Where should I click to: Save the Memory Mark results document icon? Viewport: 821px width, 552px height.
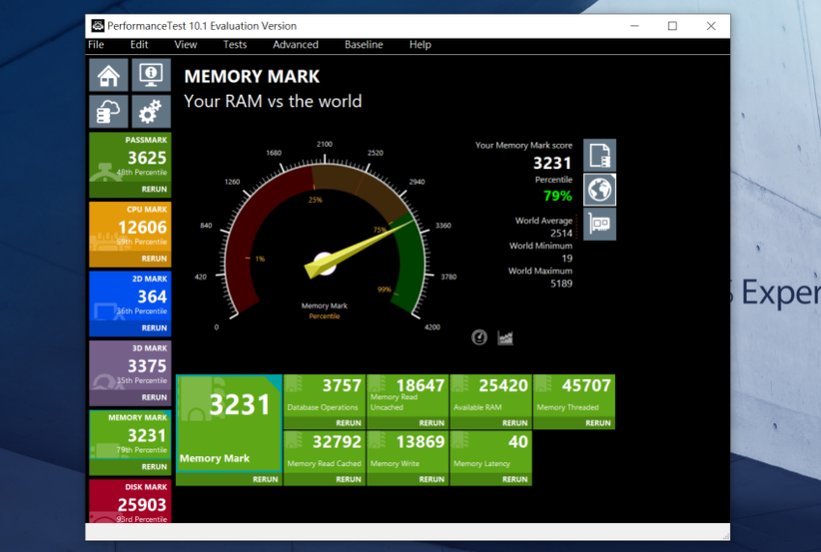[x=600, y=156]
